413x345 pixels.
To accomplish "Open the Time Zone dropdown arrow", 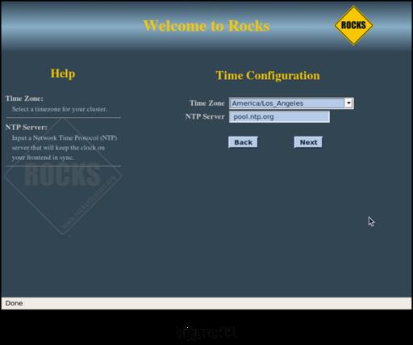I will (x=348, y=103).
